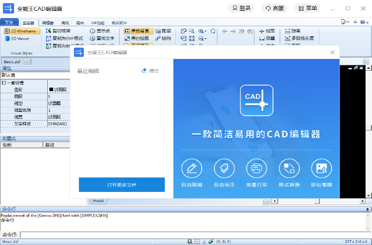Click the 命令行 command input field
This screenshot has height=245, width=372.
coord(193,235)
